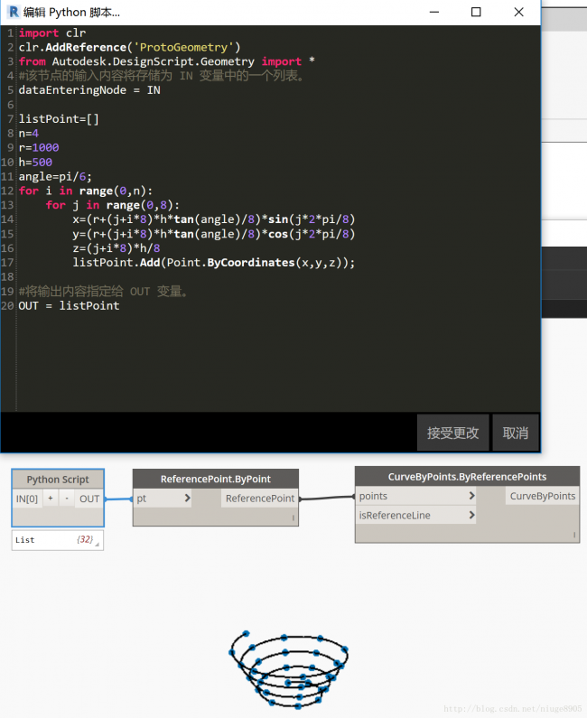The image size is (587, 718).
Task: Click the preview list resize handle
Action: pyautogui.click(x=98, y=545)
